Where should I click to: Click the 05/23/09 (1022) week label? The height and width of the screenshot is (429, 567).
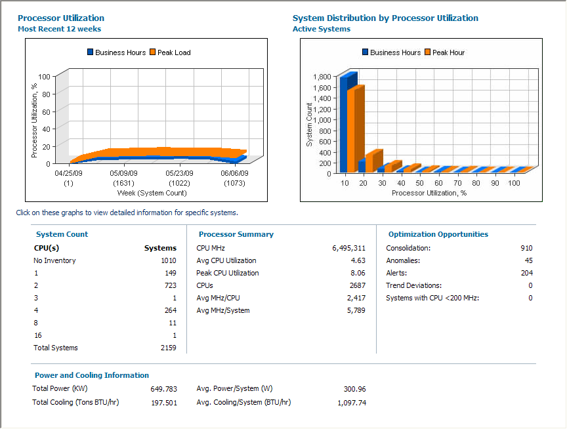tap(179, 178)
